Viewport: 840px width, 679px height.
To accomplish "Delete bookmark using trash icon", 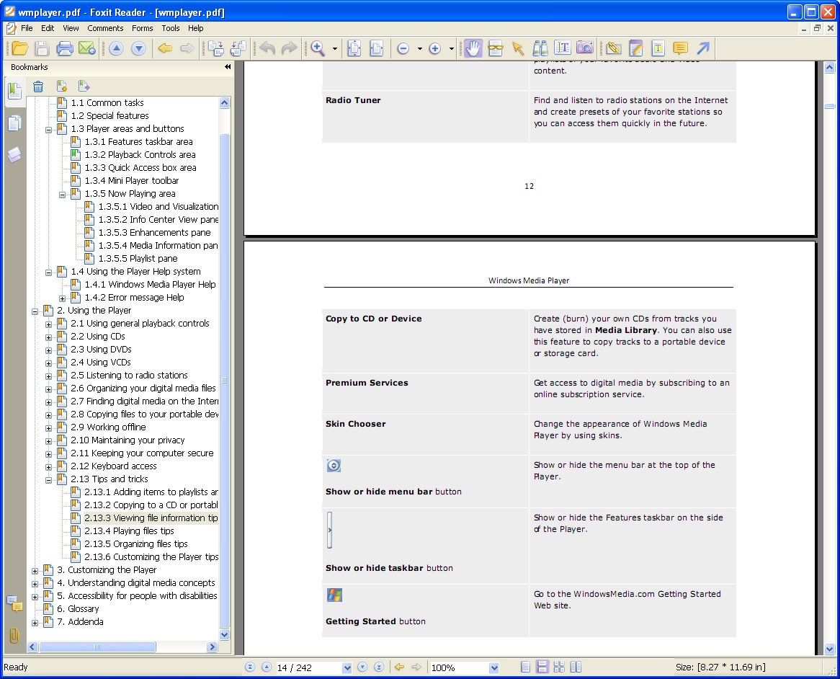I will point(38,86).
